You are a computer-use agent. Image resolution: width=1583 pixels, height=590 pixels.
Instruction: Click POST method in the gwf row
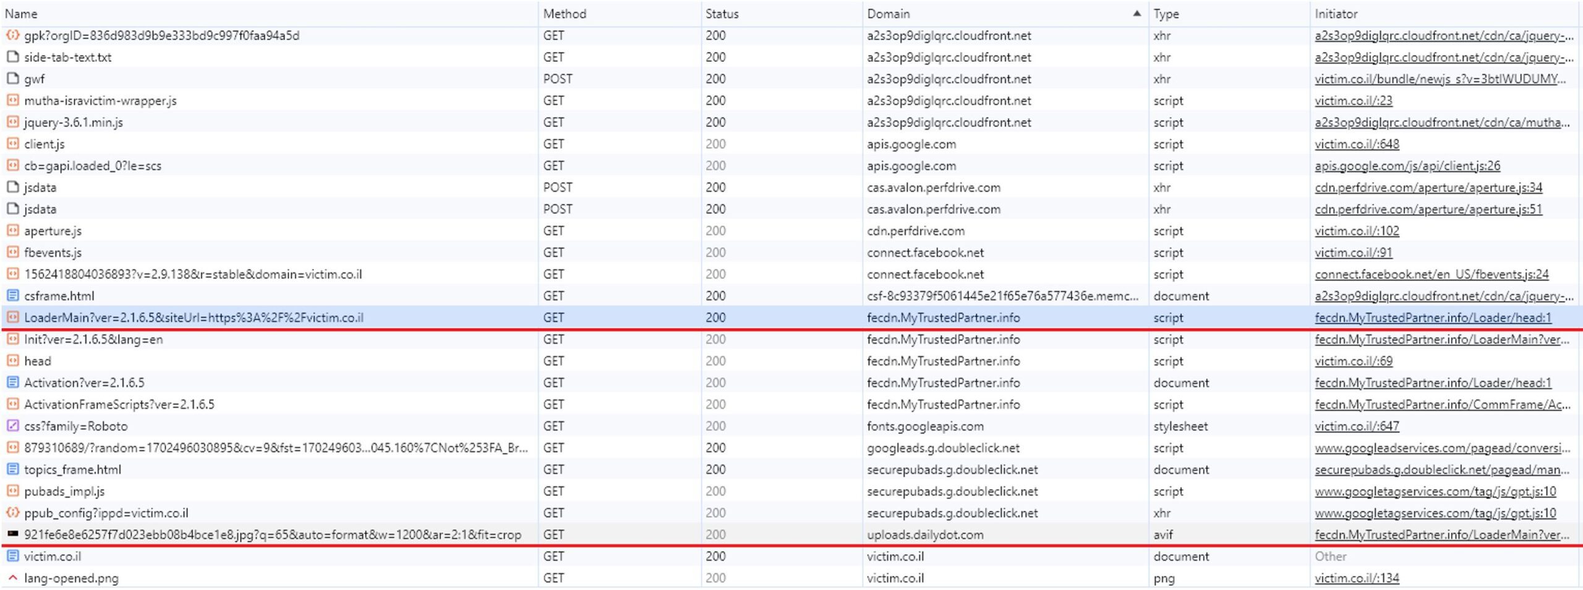coord(558,78)
